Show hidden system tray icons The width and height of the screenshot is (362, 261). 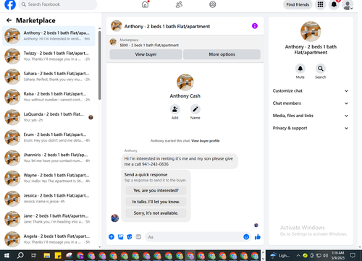click(x=298, y=255)
